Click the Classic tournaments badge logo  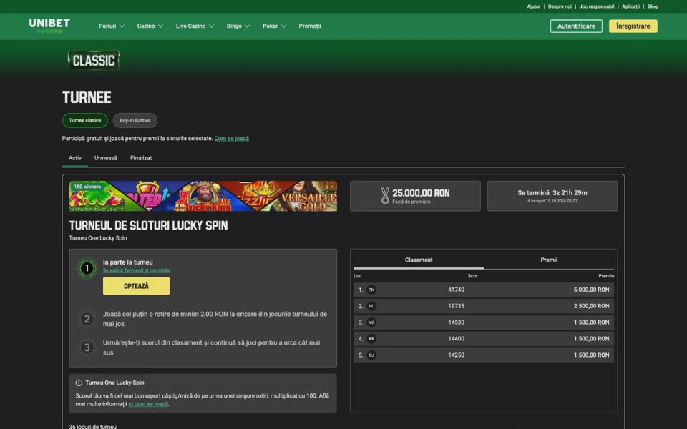click(x=94, y=60)
